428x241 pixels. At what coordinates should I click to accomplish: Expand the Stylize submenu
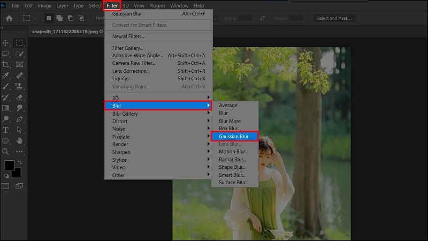coord(158,160)
